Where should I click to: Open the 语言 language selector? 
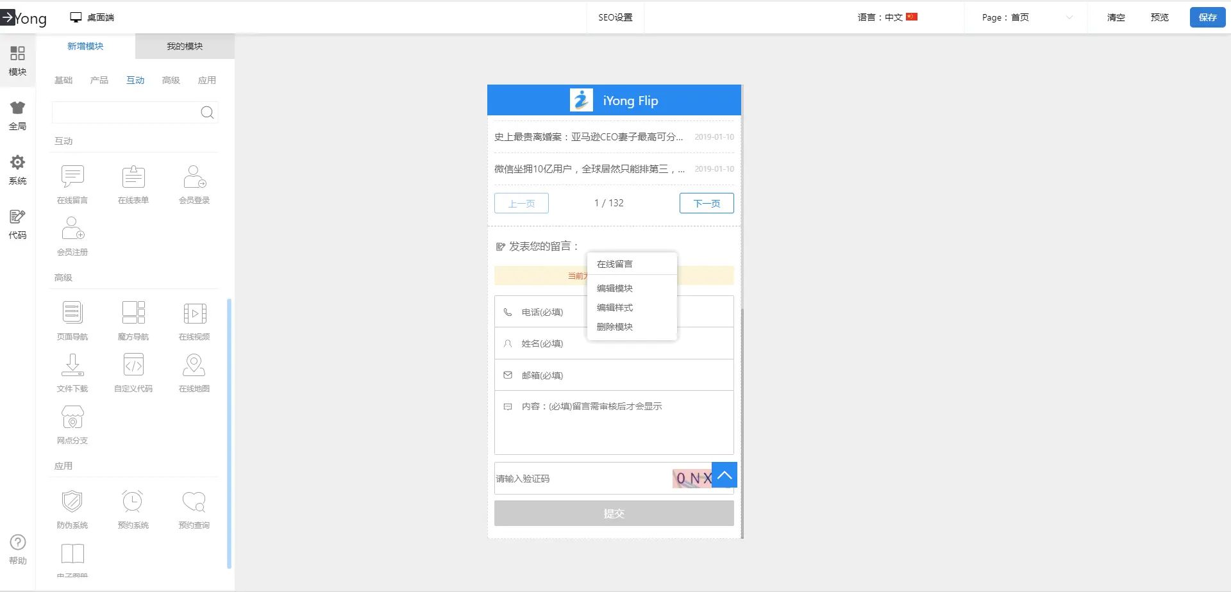pos(887,17)
